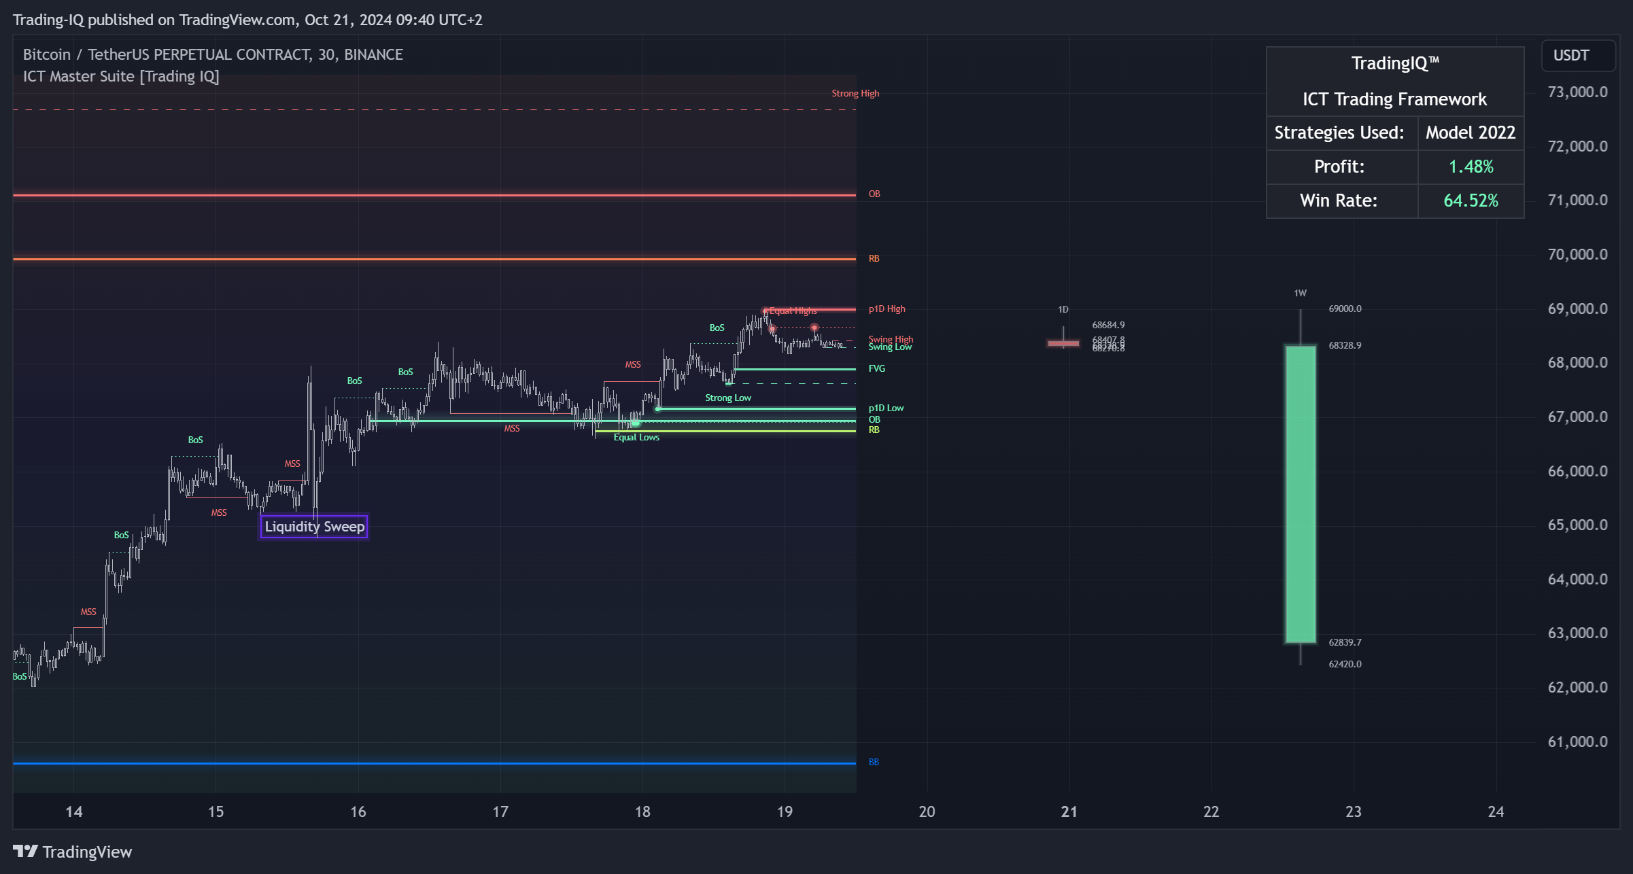Click the 1W timeframe label above candle
The image size is (1633, 874).
tap(1300, 293)
